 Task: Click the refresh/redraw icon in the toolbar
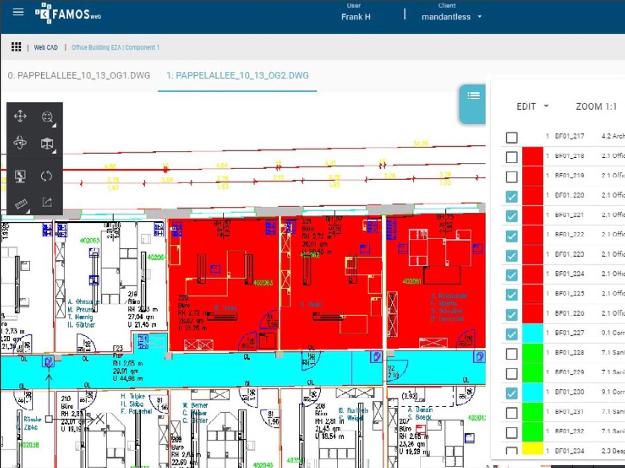(46, 176)
